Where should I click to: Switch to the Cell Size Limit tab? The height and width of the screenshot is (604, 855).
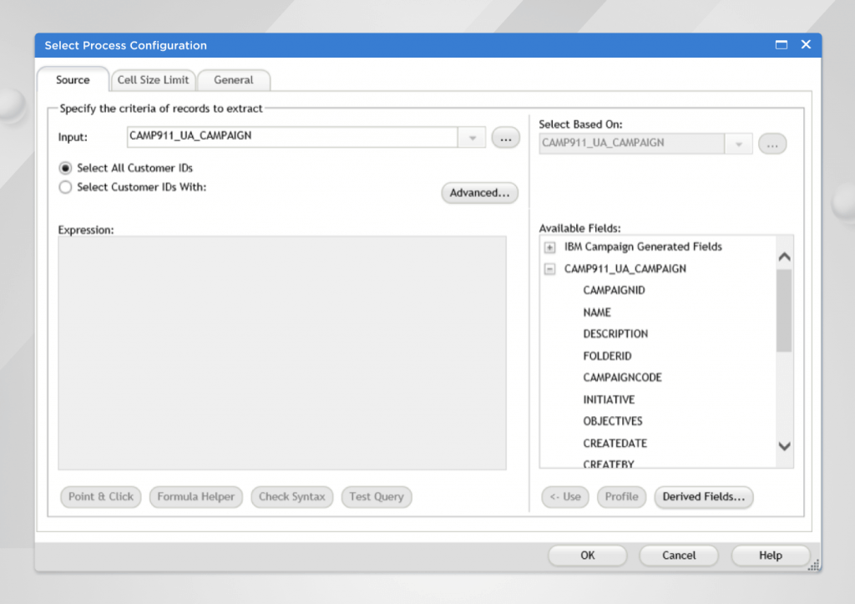[x=154, y=80]
